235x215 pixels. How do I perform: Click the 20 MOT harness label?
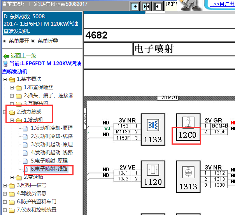click(168, 98)
